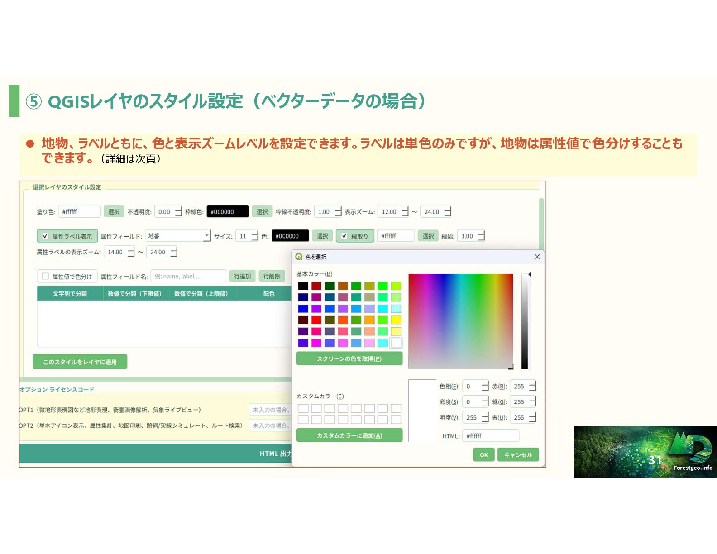717x554 pixels.
Task: Click the vertical brightness slider bar
Action: (x=524, y=321)
